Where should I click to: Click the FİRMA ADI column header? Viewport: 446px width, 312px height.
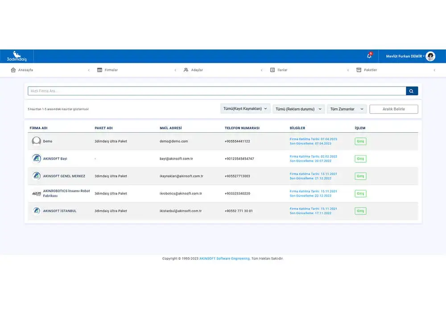tap(39, 128)
